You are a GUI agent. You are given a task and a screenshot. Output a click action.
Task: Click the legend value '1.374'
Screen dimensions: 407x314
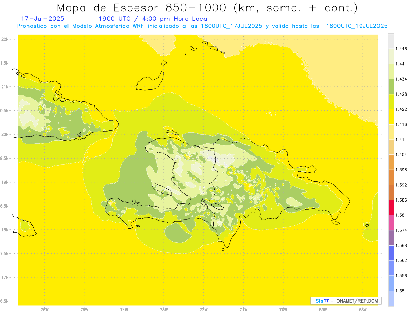(x=401, y=230)
